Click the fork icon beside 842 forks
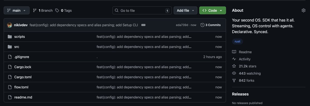310x106 pixels. [x=234, y=81]
